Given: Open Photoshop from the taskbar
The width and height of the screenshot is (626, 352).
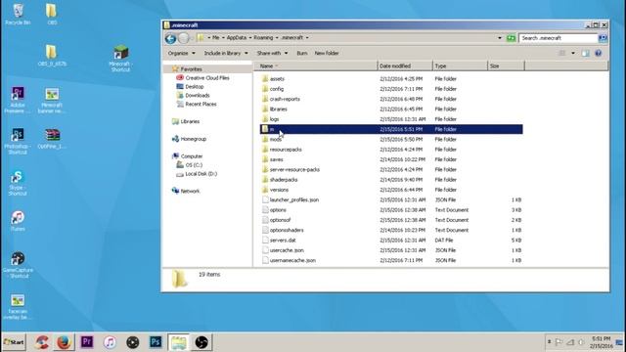Looking at the screenshot, I should [156, 342].
